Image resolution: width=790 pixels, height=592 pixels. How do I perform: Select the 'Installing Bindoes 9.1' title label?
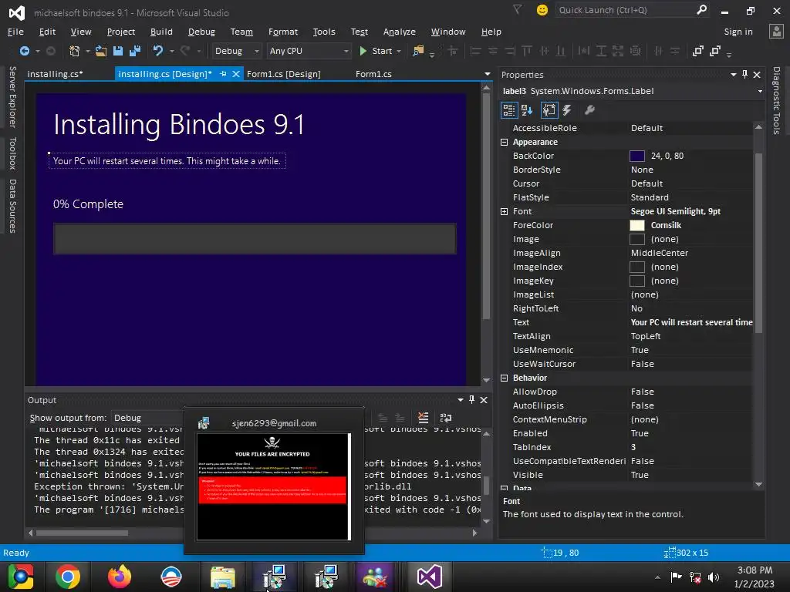click(179, 124)
